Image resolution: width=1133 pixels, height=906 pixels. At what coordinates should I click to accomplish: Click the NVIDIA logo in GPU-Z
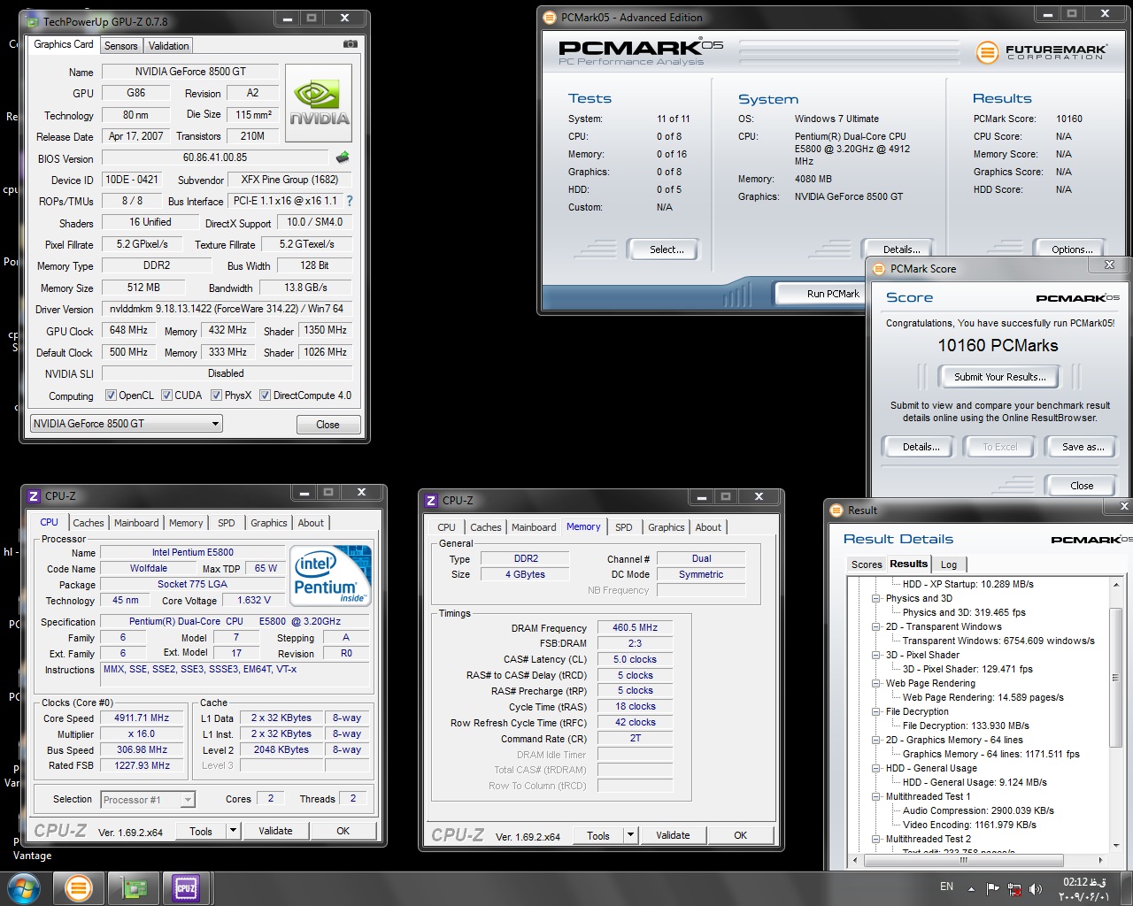pyautogui.click(x=320, y=103)
